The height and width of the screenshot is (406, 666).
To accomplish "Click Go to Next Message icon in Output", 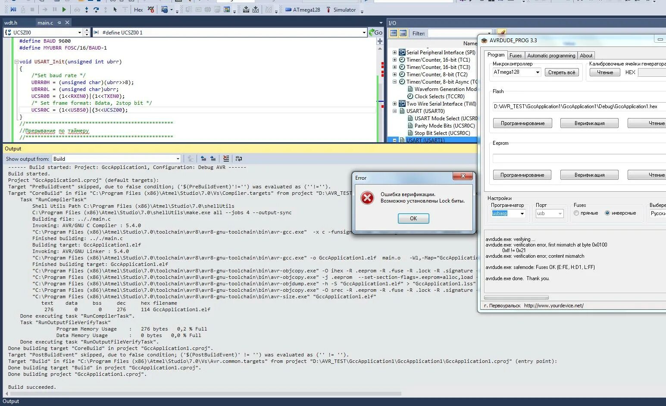I will (213, 159).
